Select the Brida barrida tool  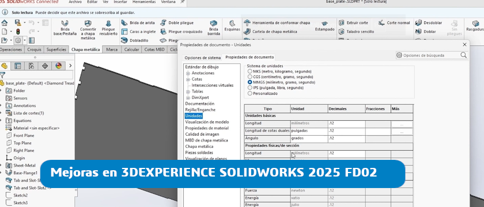tap(214, 28)
